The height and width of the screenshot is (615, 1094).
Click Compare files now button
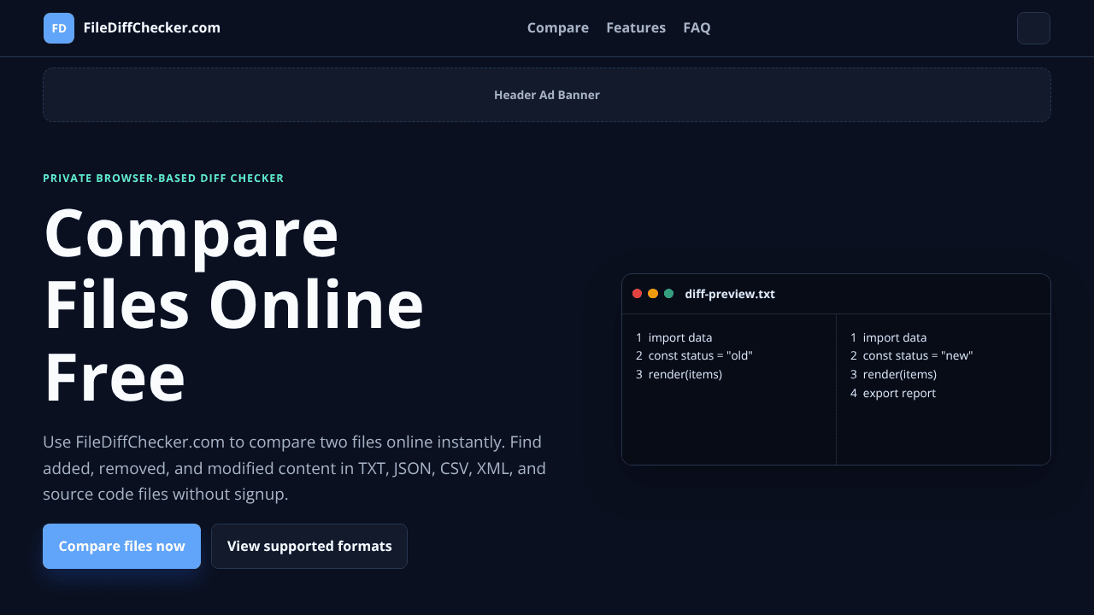click(x=121, y=546)
